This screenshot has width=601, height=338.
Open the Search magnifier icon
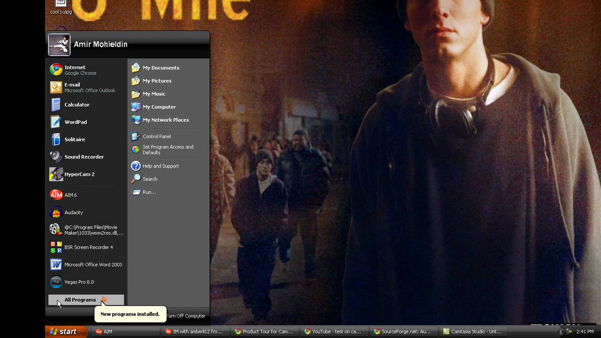point(136,179)
